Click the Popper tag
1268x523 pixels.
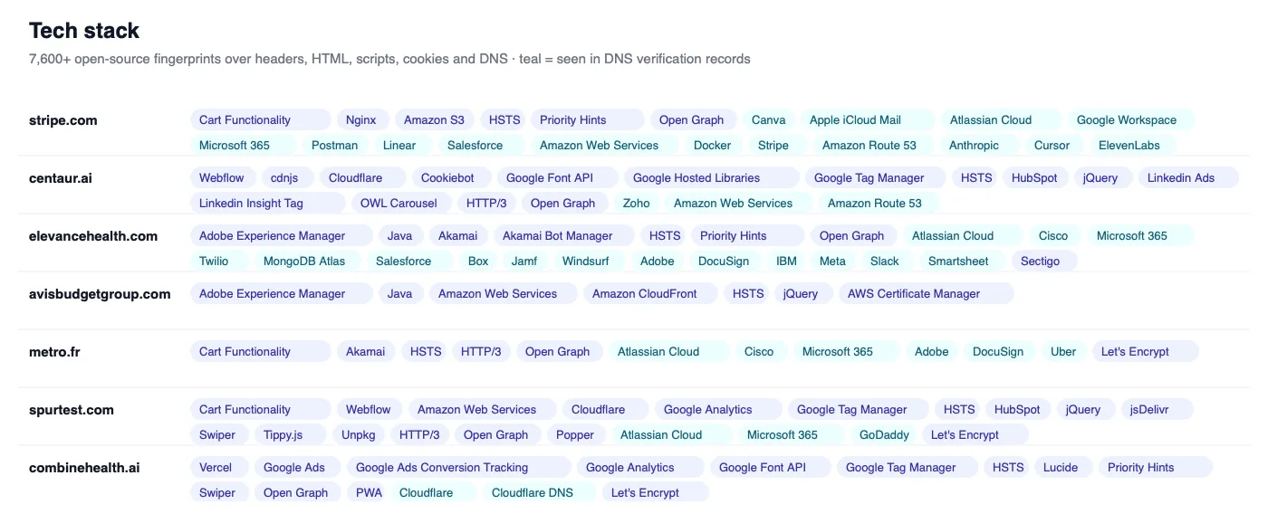(575, 435)
